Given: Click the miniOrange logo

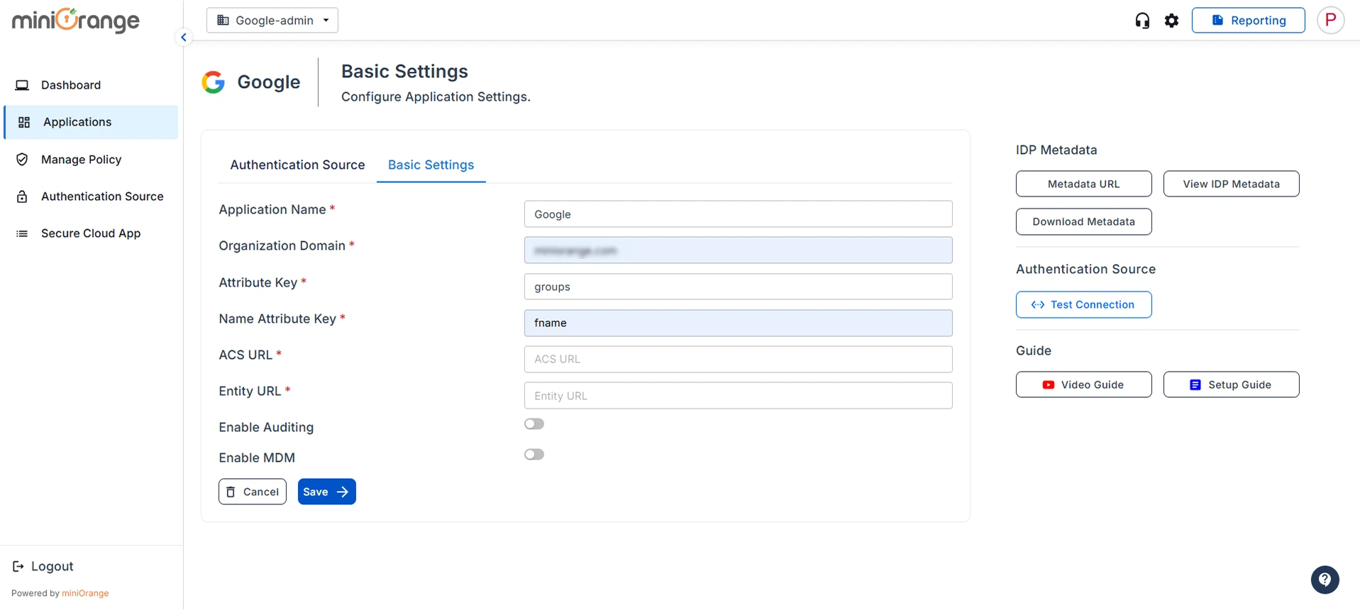Looking at the screenshot, I should tap(76, 21).
